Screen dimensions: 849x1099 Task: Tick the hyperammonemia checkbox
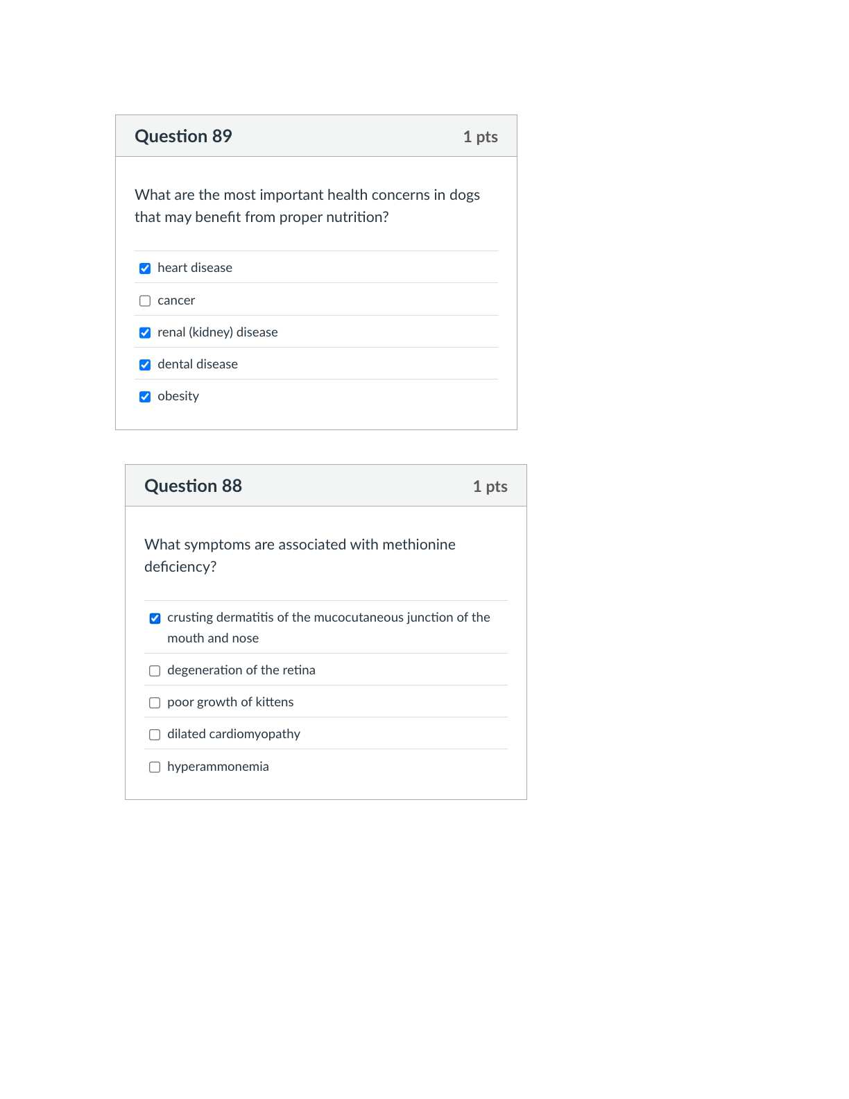pyautogui.click(x=155, y=767)
